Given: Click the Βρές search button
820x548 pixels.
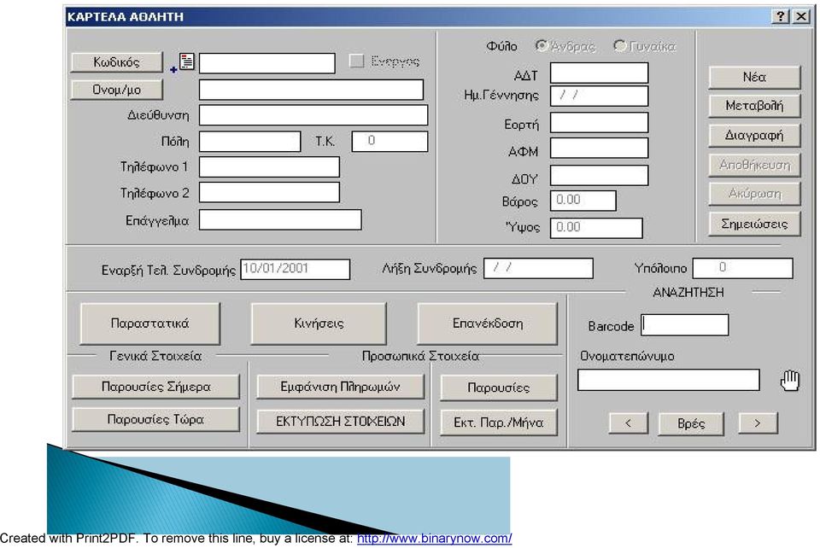Looking at the screenshot, I should (691, 423).
